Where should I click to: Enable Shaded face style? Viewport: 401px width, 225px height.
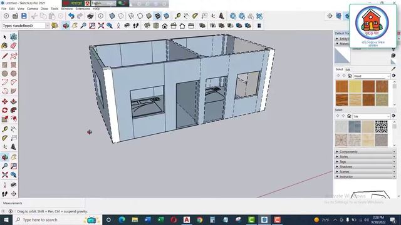(x=149, y=16)
